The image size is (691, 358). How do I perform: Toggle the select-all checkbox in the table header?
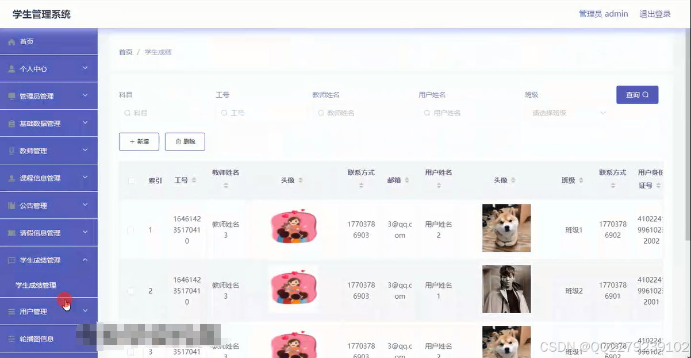click(x=130, y=179)
